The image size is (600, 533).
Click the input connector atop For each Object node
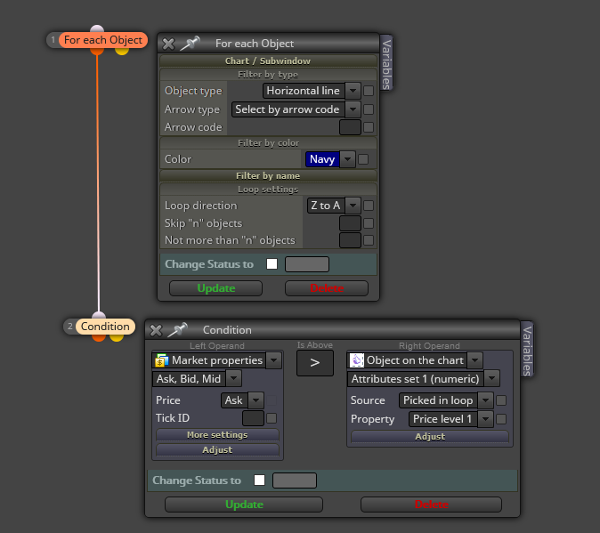click(97, 29)
